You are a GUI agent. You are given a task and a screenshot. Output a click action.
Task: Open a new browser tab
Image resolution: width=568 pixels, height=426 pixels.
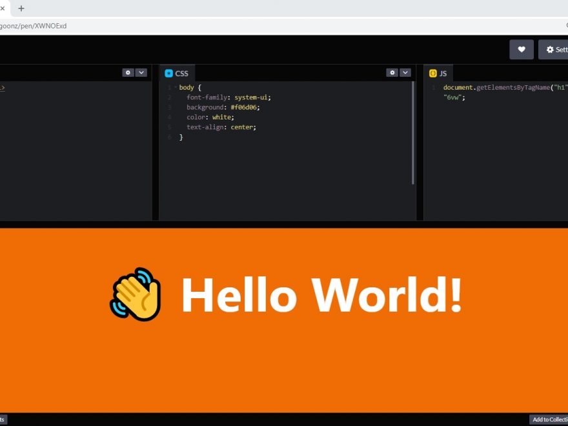point(21,8)
